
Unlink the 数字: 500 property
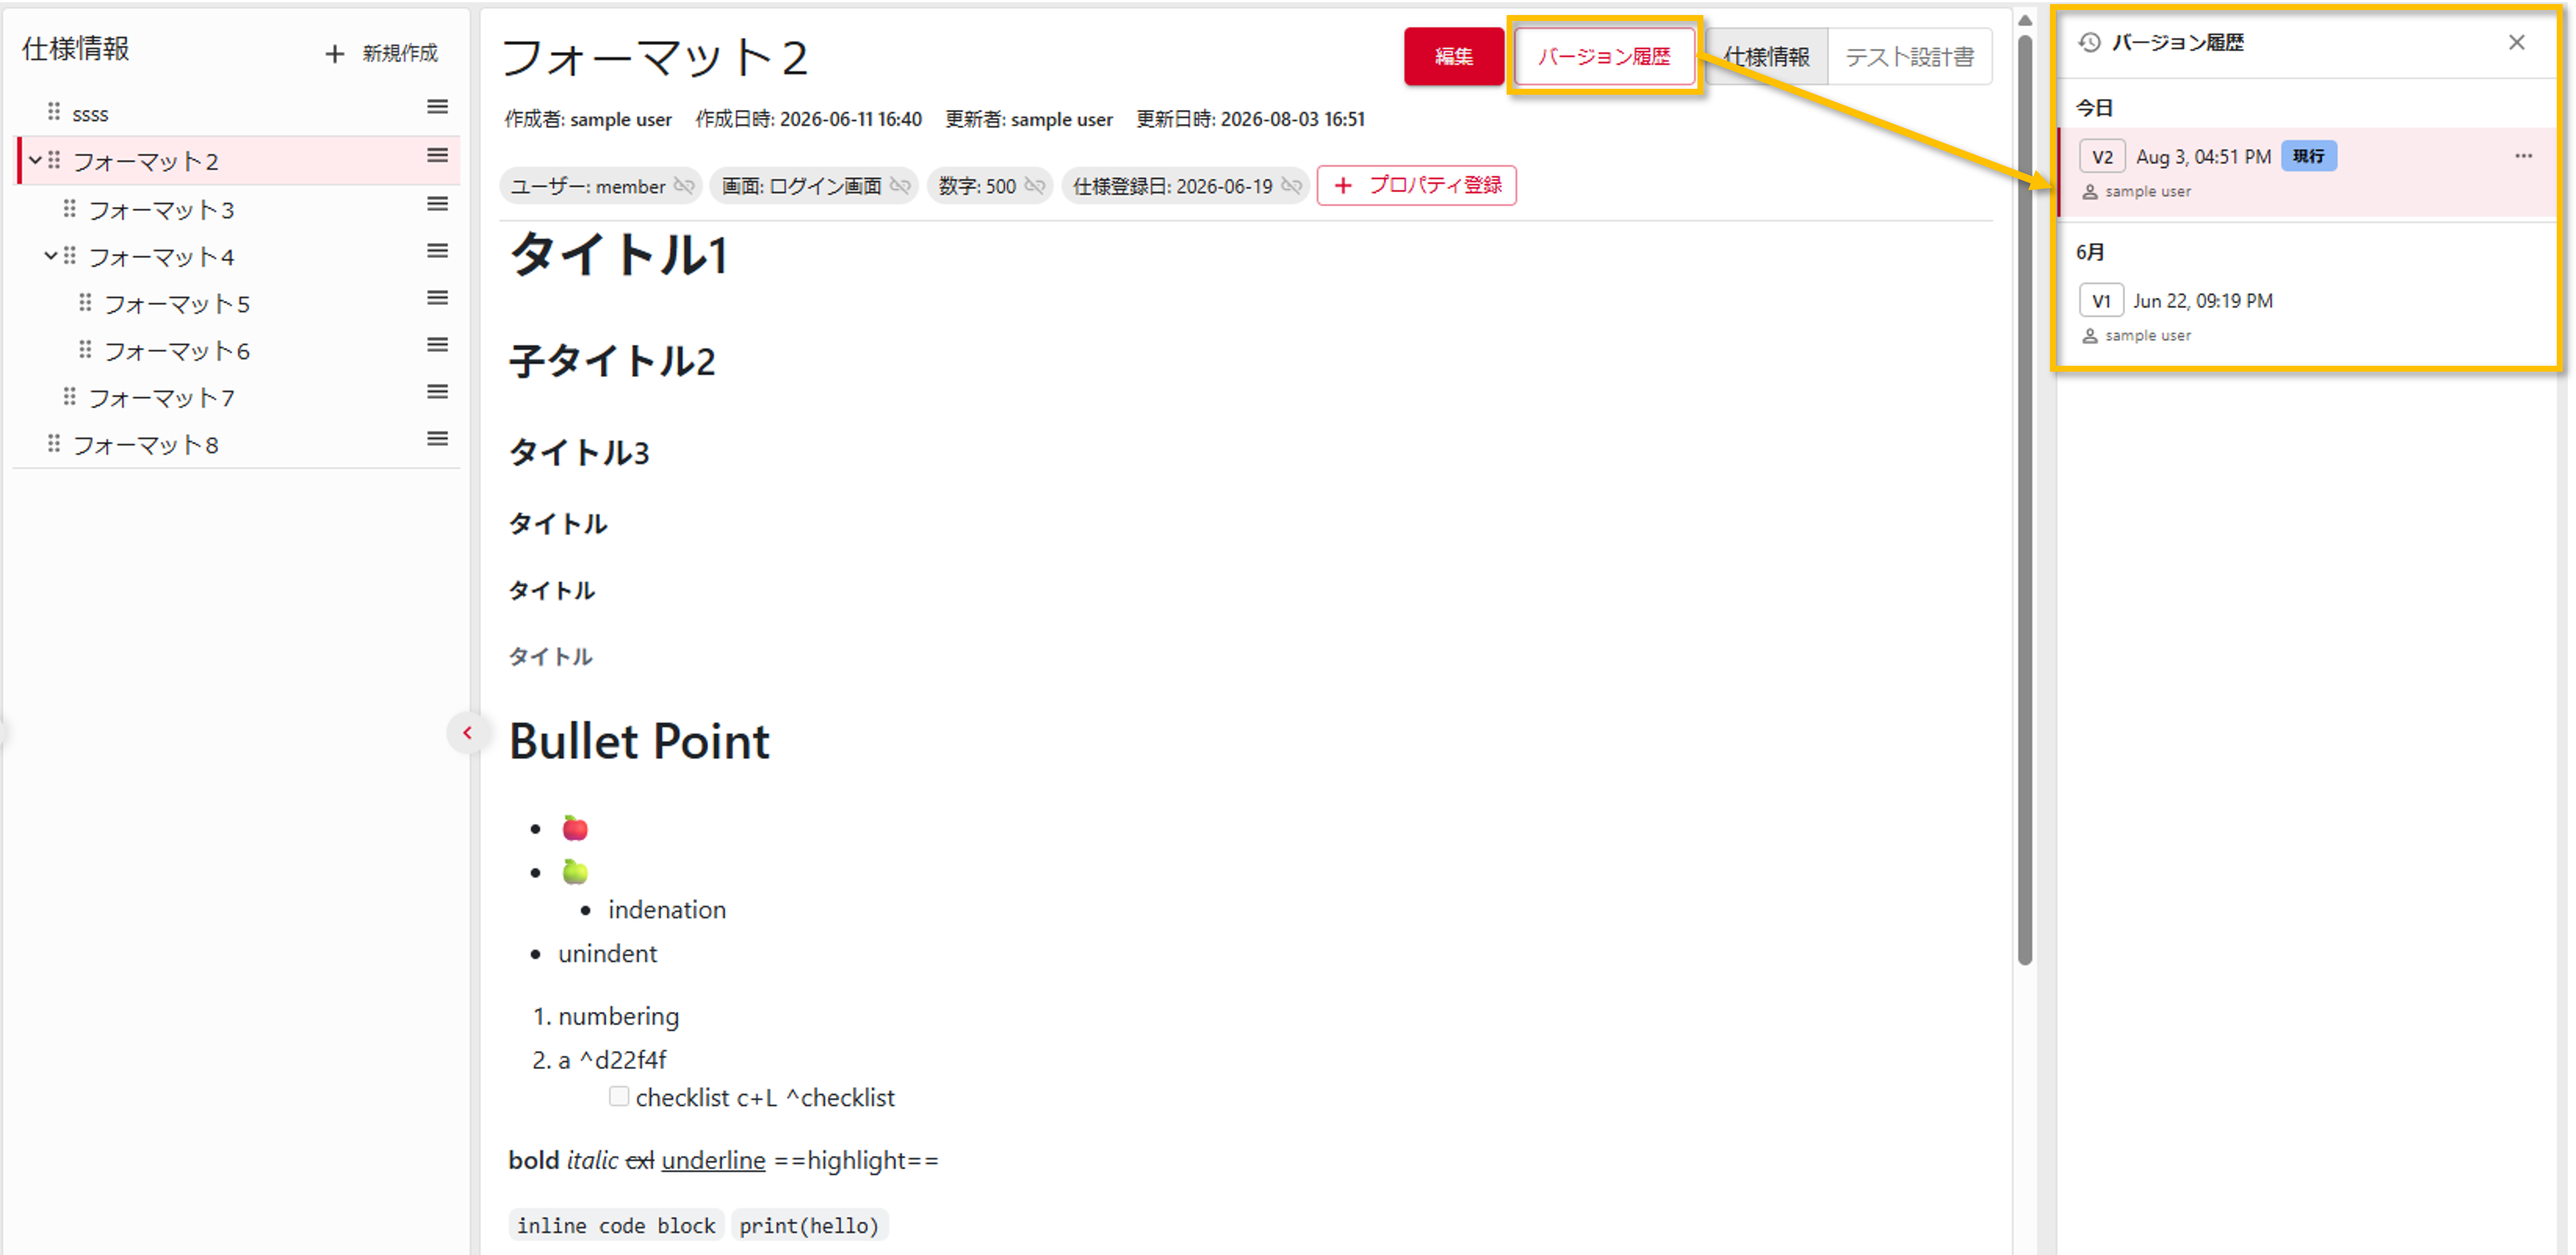point(1035,186)
